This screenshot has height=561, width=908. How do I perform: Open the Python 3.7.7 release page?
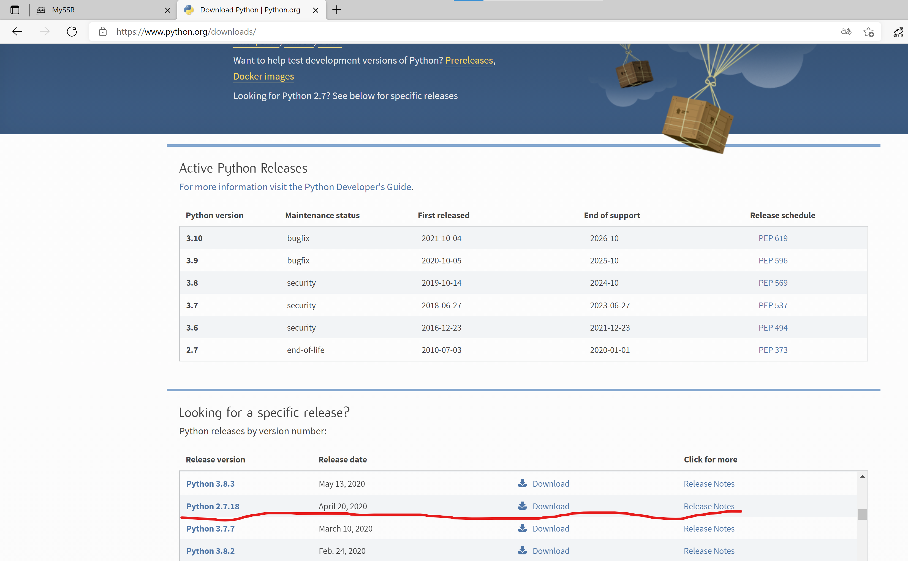[210, 529]
